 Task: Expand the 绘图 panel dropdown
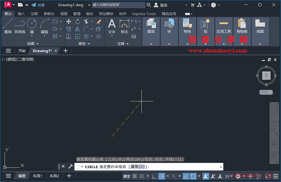pyautogui.click(x=33, y=43)
